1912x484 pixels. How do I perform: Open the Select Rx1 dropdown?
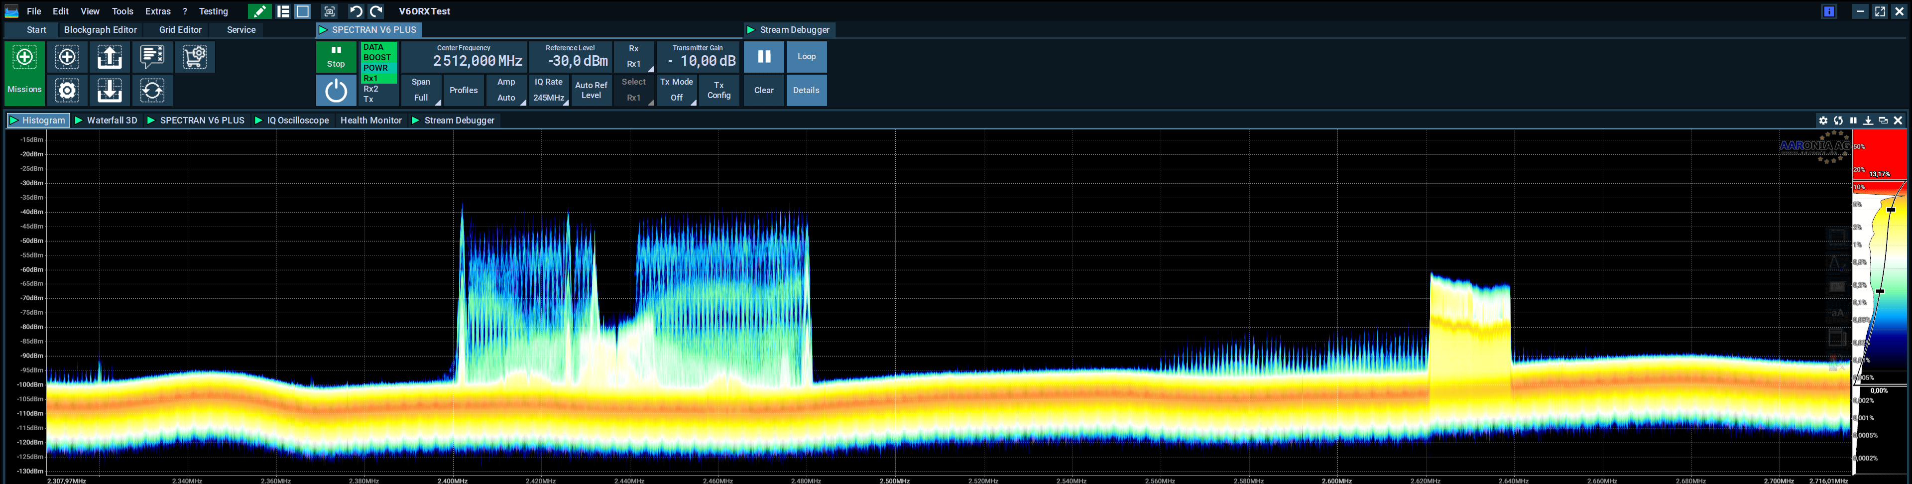click(634, 91)
